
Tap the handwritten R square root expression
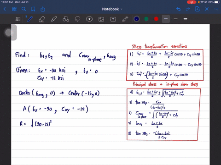pos(35,124)
